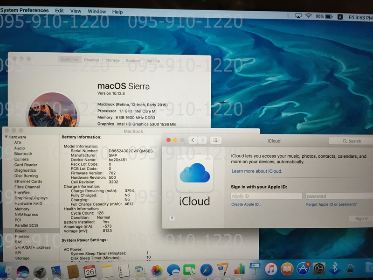Open the View menu
The image size is (373, 280).
click(76, 11)
